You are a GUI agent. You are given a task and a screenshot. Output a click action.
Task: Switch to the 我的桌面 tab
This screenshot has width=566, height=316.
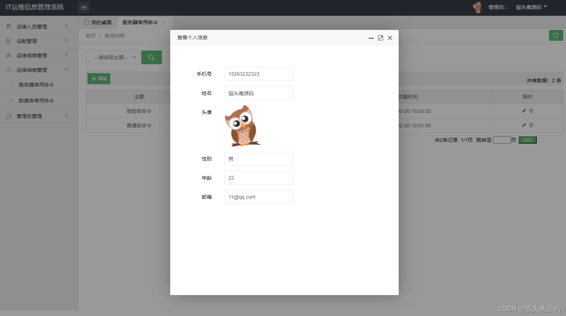[98, 22]
